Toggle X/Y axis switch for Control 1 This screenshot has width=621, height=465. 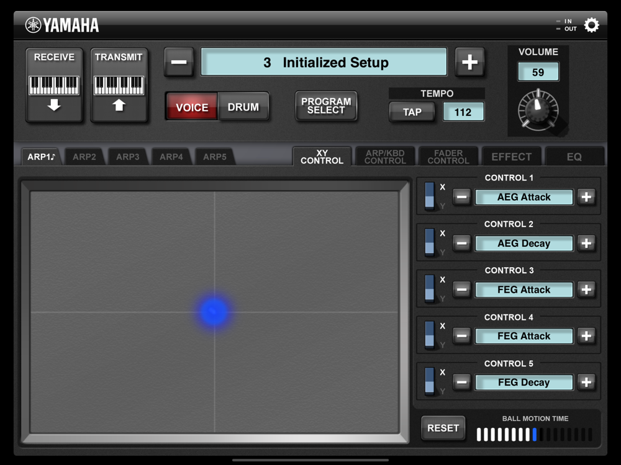point(430,196)
